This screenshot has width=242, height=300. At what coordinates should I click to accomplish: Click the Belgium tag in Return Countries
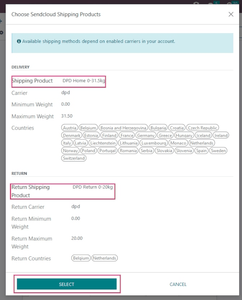[x=81, y=258]
